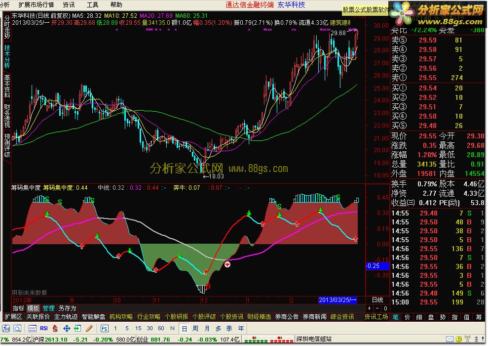488x346 pixels.
Task: Select the 年 yearly period button
Action: coord(241,329)
